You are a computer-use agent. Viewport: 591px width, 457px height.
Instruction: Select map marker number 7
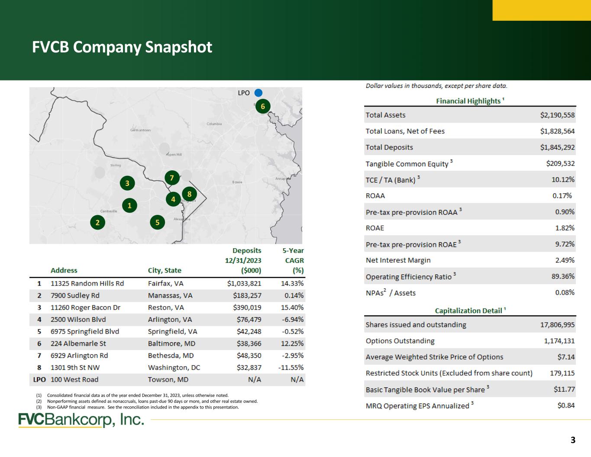pos(172,178)
